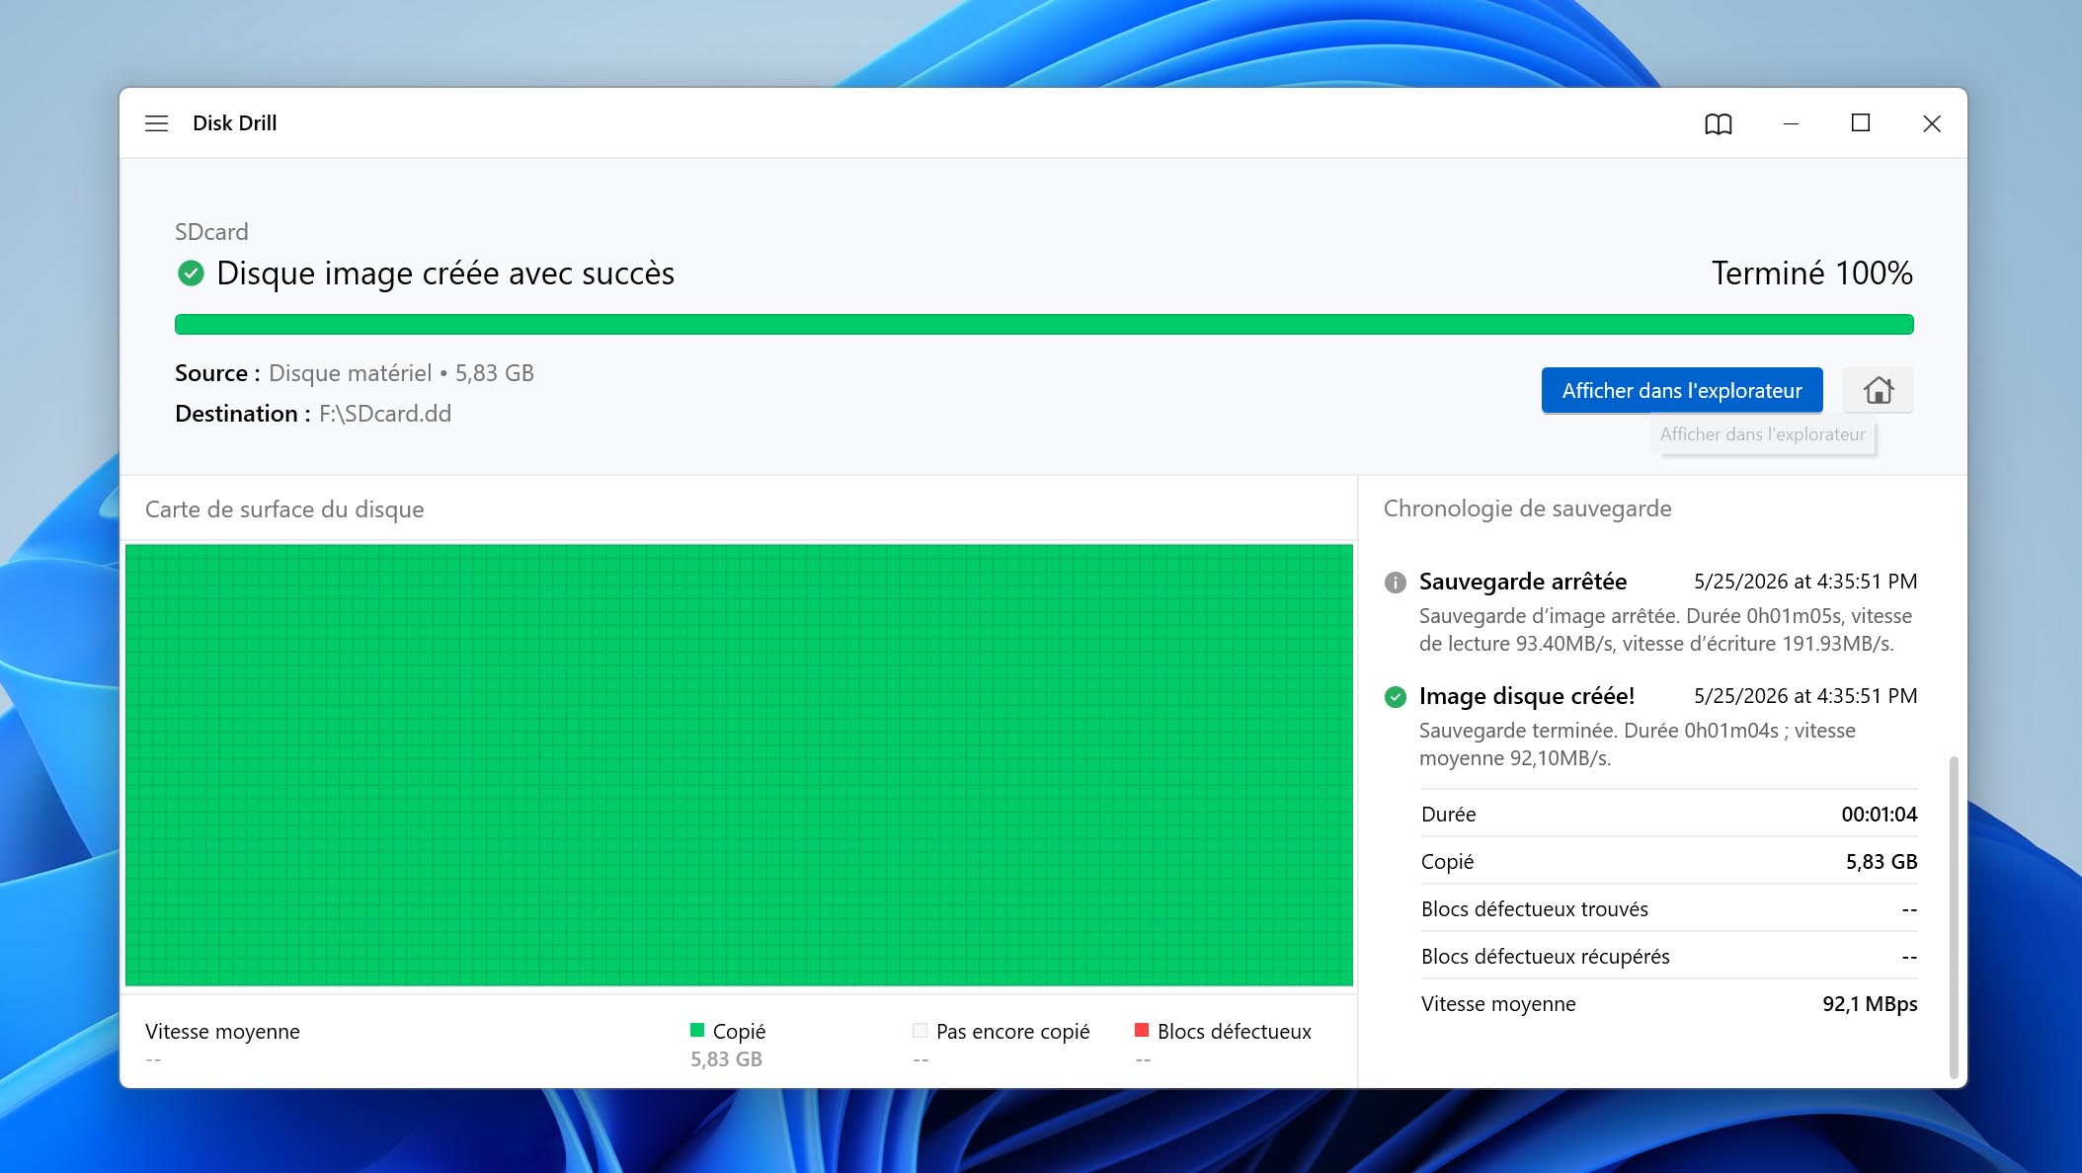The height and width of the screenshot is (1173, 2082).
Task: Click the red Blocs défectueux swatch
Action: [x=1142, y=1030]
